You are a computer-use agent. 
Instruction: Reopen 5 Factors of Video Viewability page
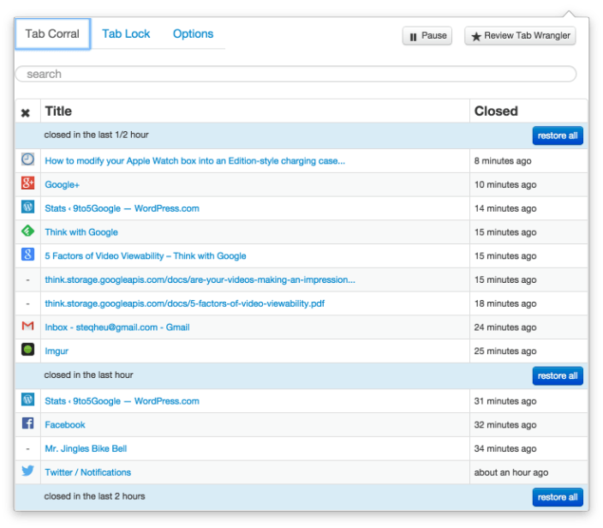click(x=146, y=255)
